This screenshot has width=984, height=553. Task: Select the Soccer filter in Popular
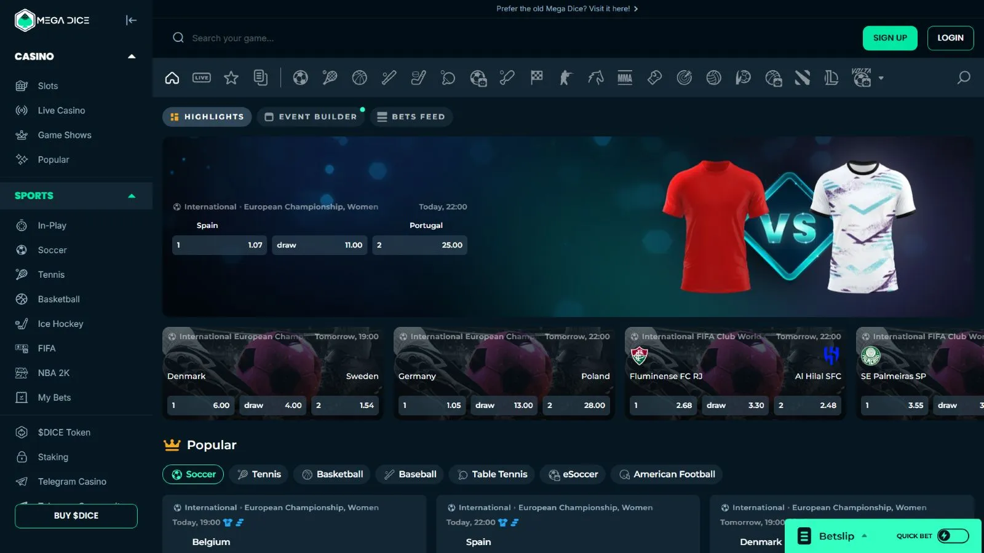point(193,474)
